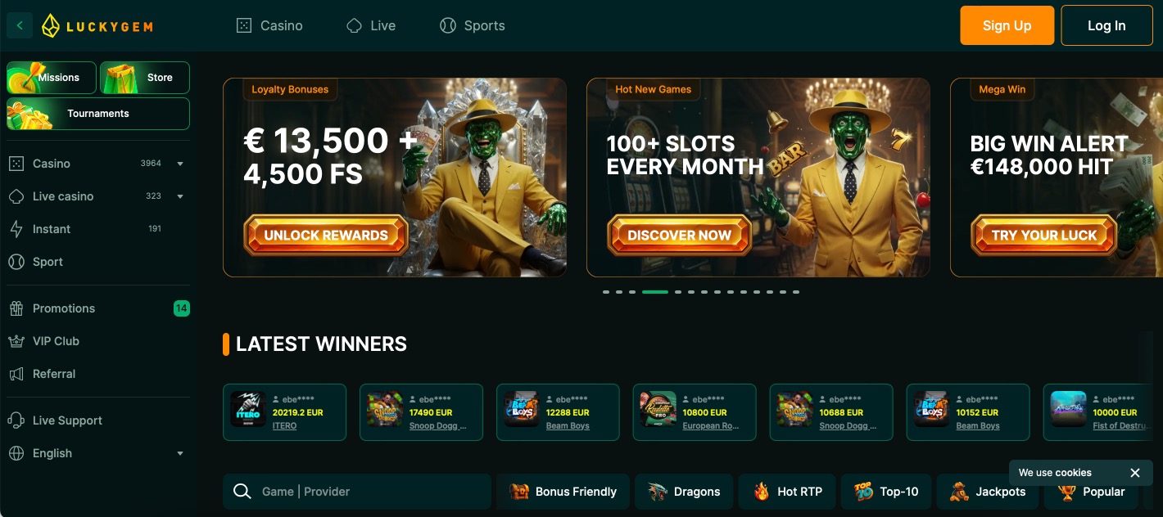Expand the Live casino sidebar arrow
This screenshot has height=517, width=1163.
coord(180,196)
